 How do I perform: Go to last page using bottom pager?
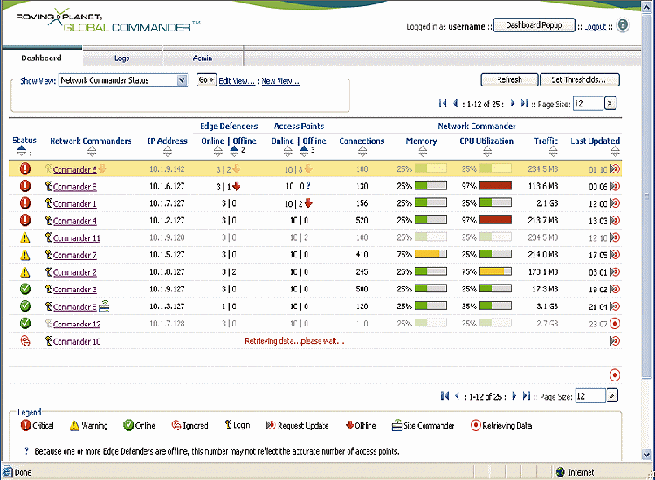click(x=527, y=395)
